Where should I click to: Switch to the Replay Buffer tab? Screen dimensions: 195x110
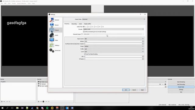pos(87,24)
